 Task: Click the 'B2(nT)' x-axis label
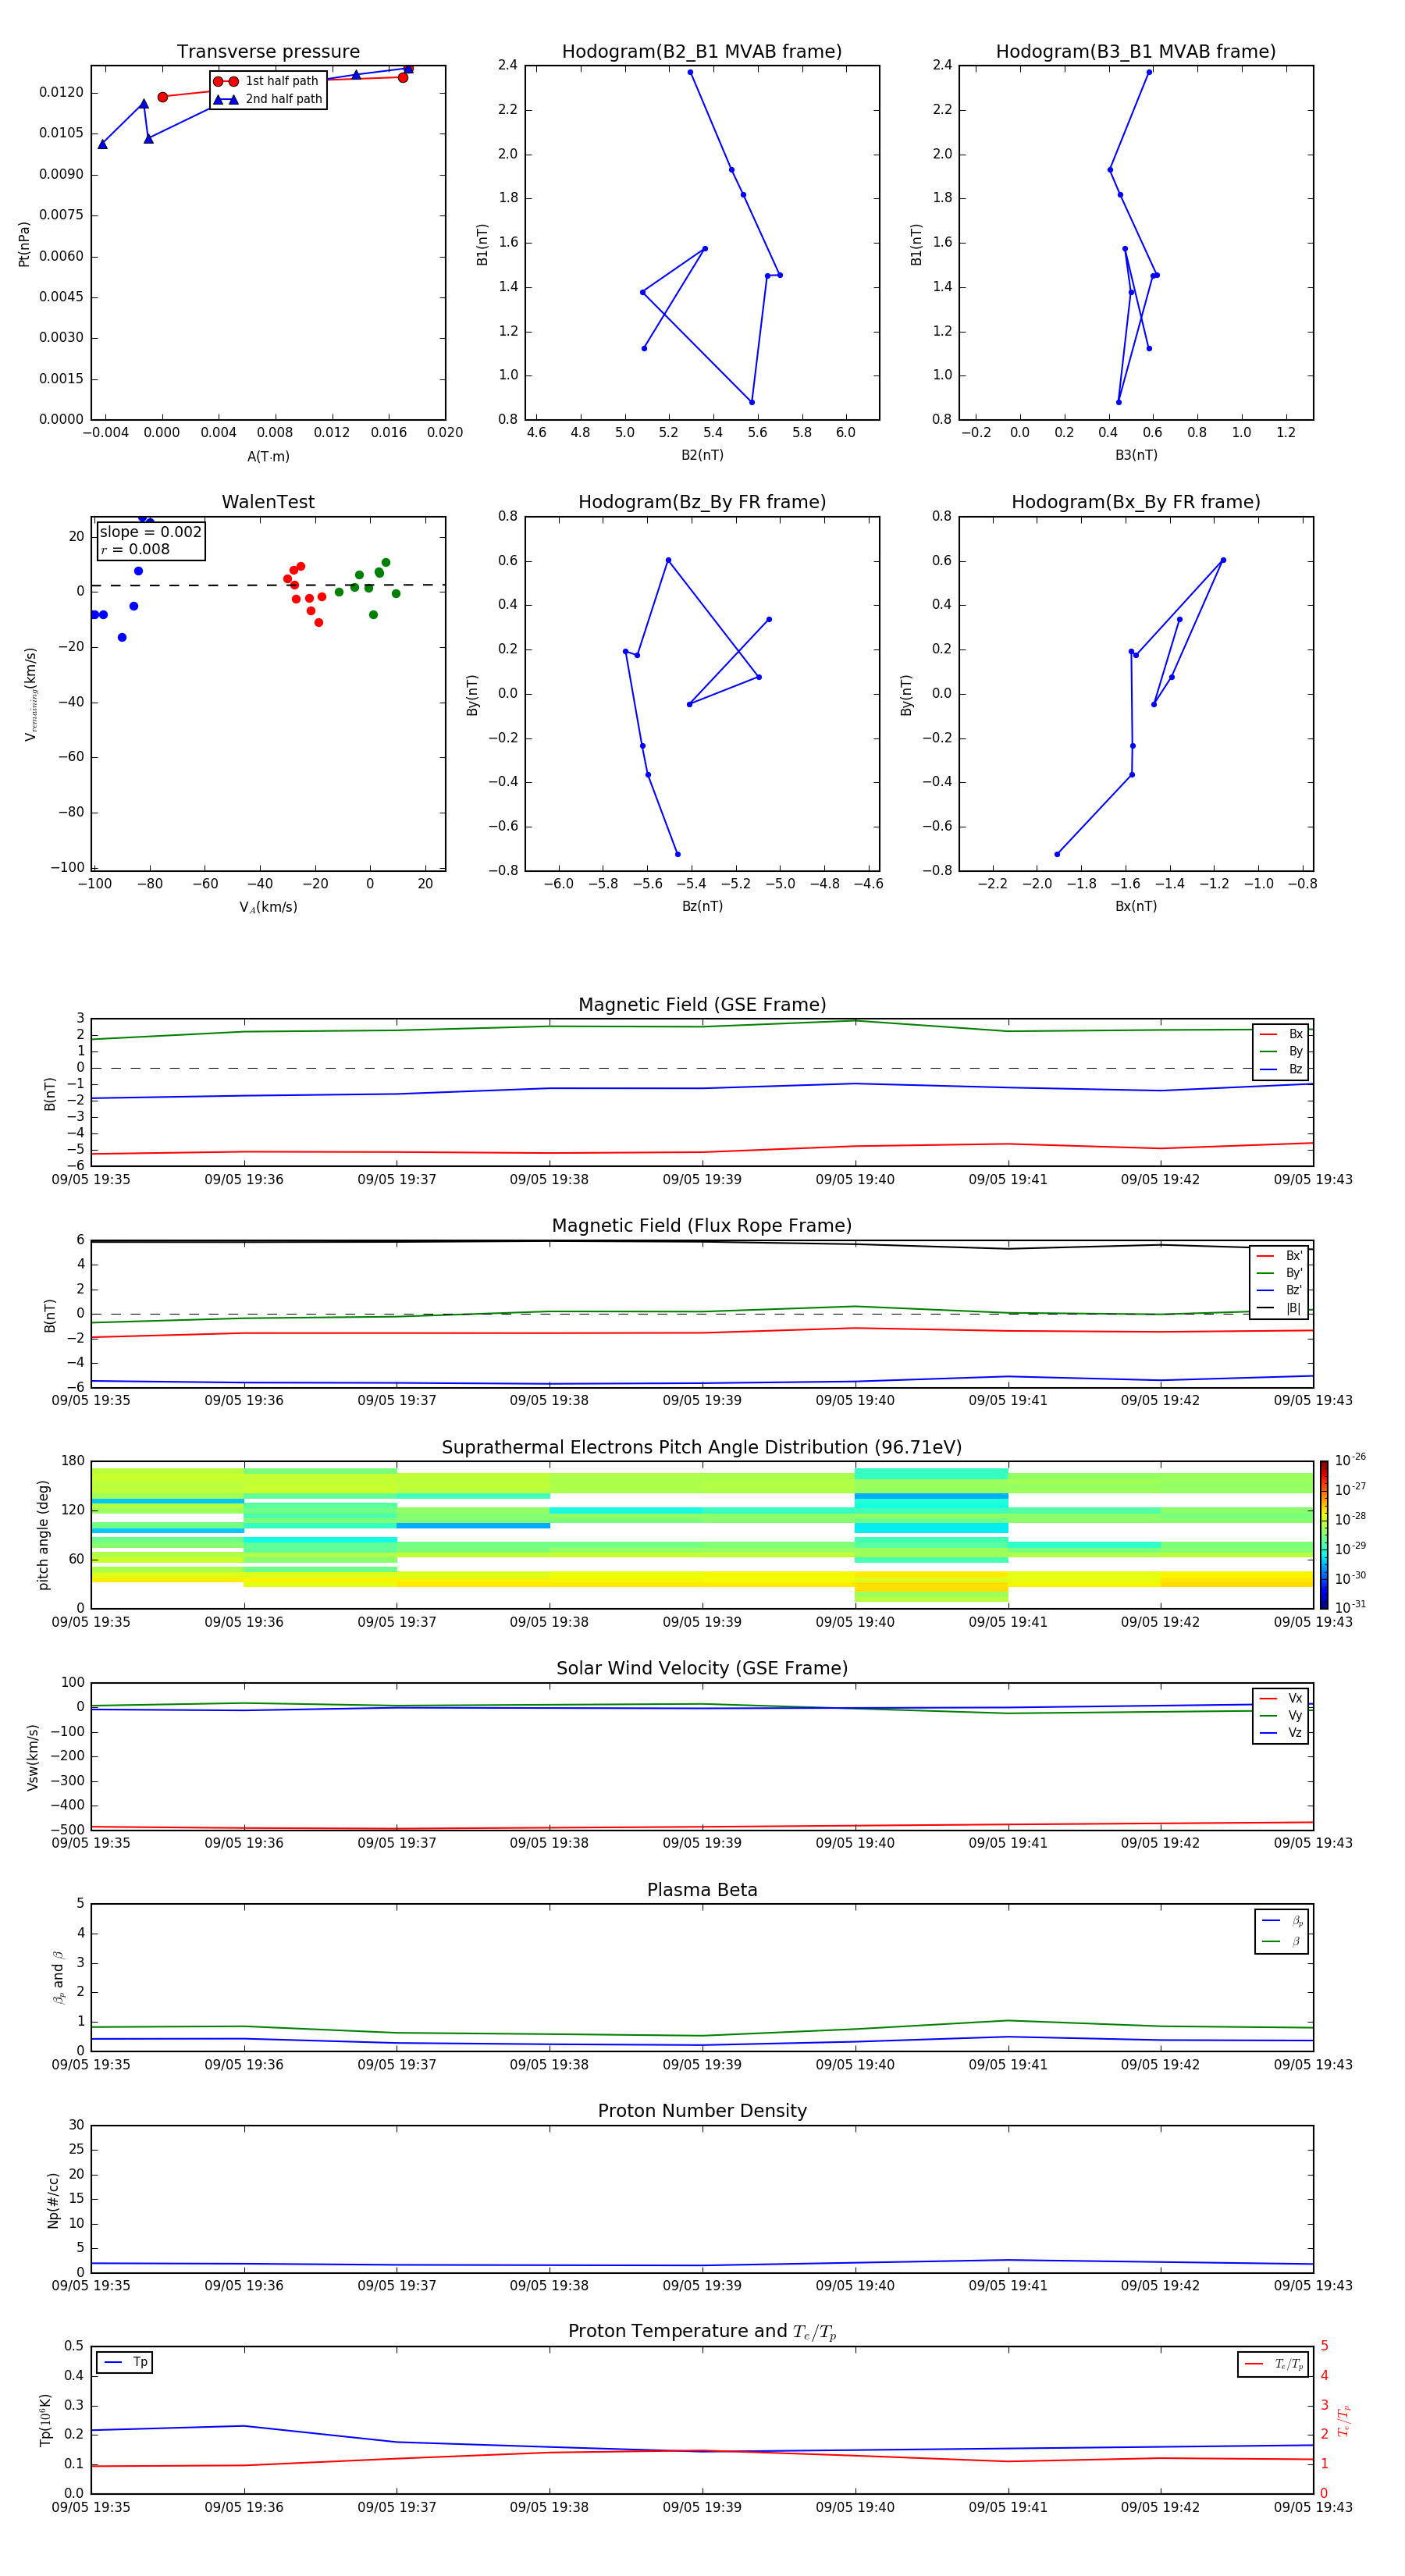tap(702, 455)
